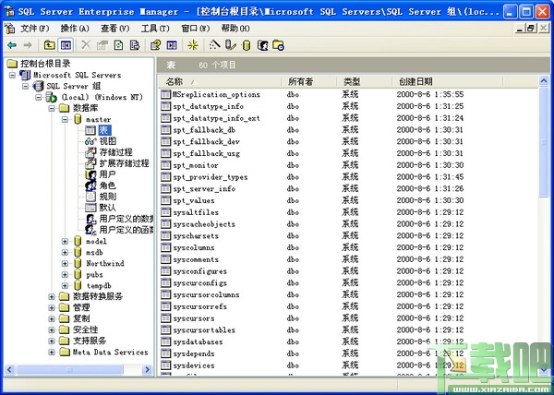Click the New database cylinder icon

click(x=247, y=45)
